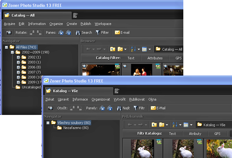
Task: Expand the 2003 (1) folder
Action: pyautogui.click(x=18, y=62)
